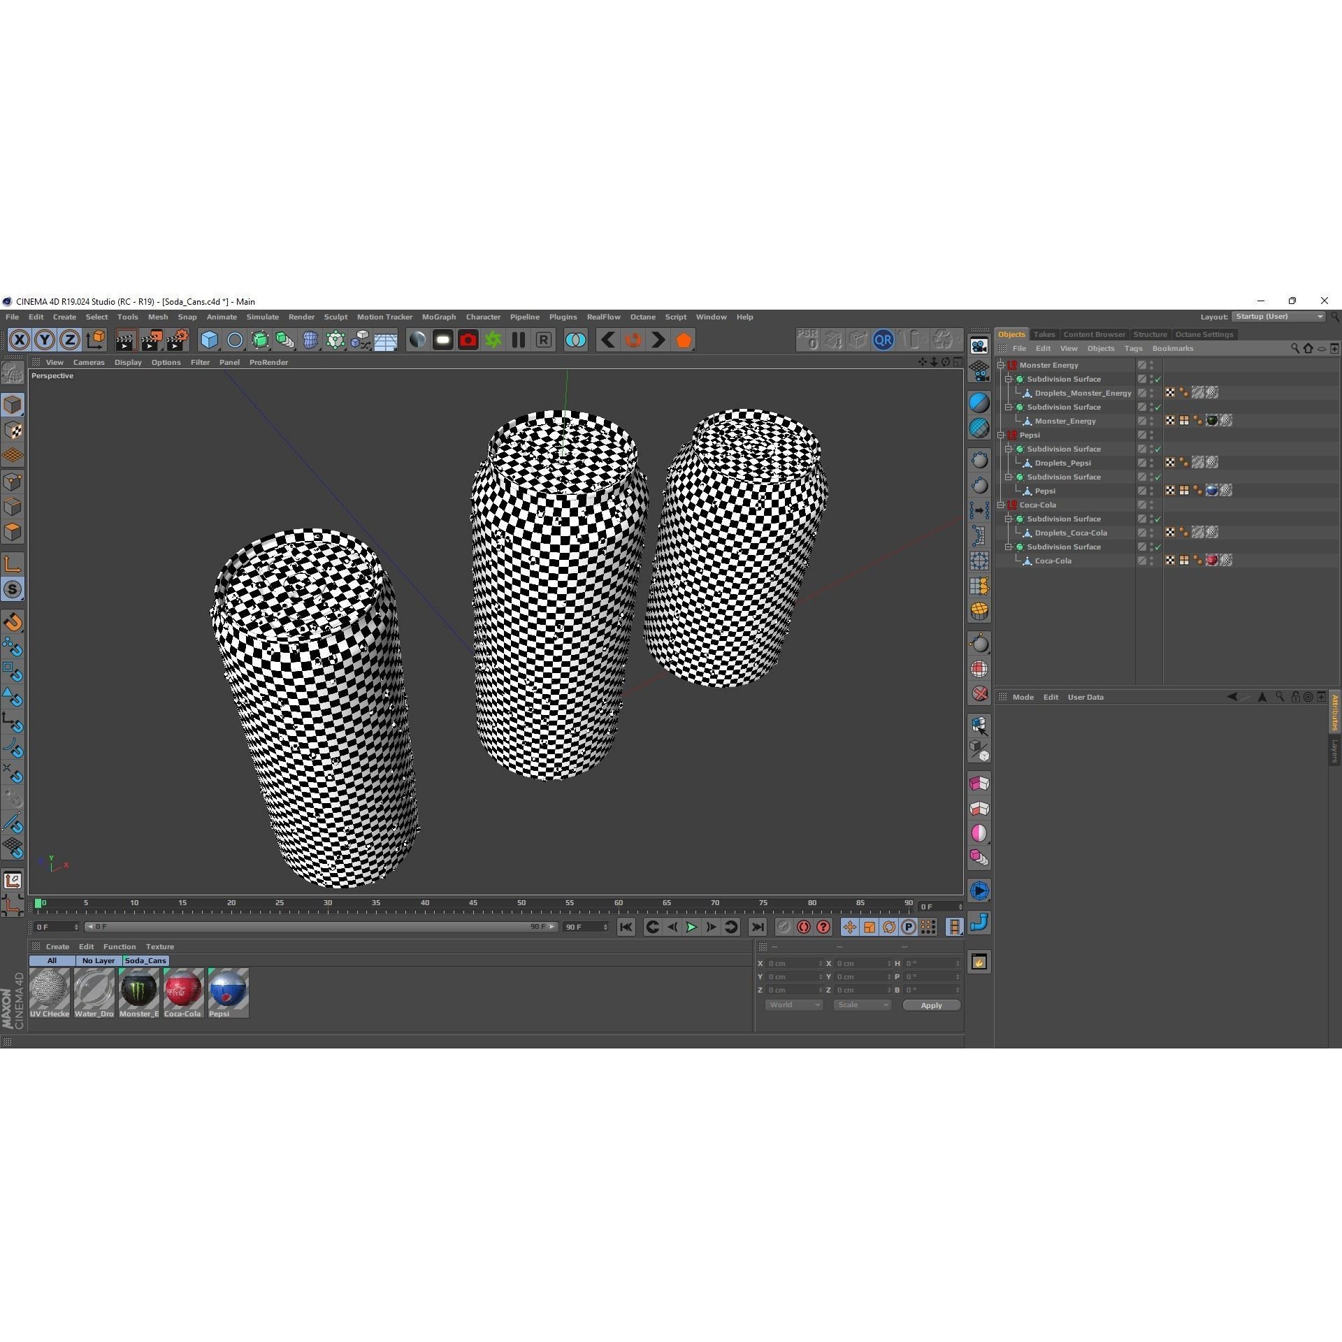This screenshot has height=1342, width=1342.
Task: Open the MoGraph menu
Action: pyautogui.click(x=438, y=317)
